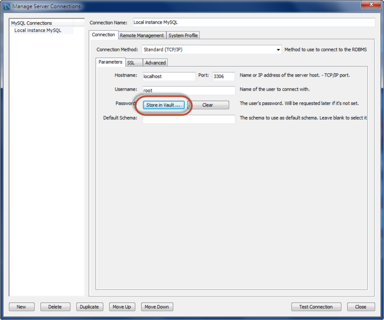
Task: Open the Remote Management tab
Action: [142, 36]
